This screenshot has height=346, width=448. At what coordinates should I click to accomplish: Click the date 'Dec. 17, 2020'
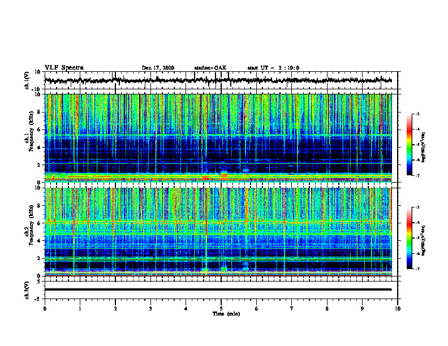[158, 68]
